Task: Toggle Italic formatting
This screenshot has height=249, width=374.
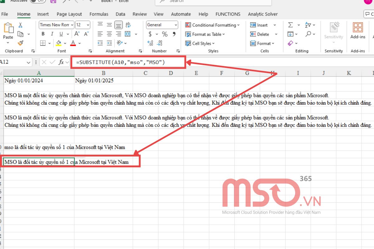Action: (52, 34)
